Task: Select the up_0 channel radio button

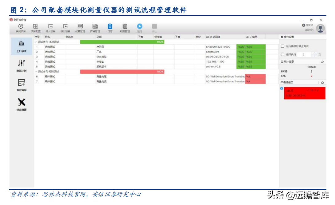Action: click(x=282, y=89)
